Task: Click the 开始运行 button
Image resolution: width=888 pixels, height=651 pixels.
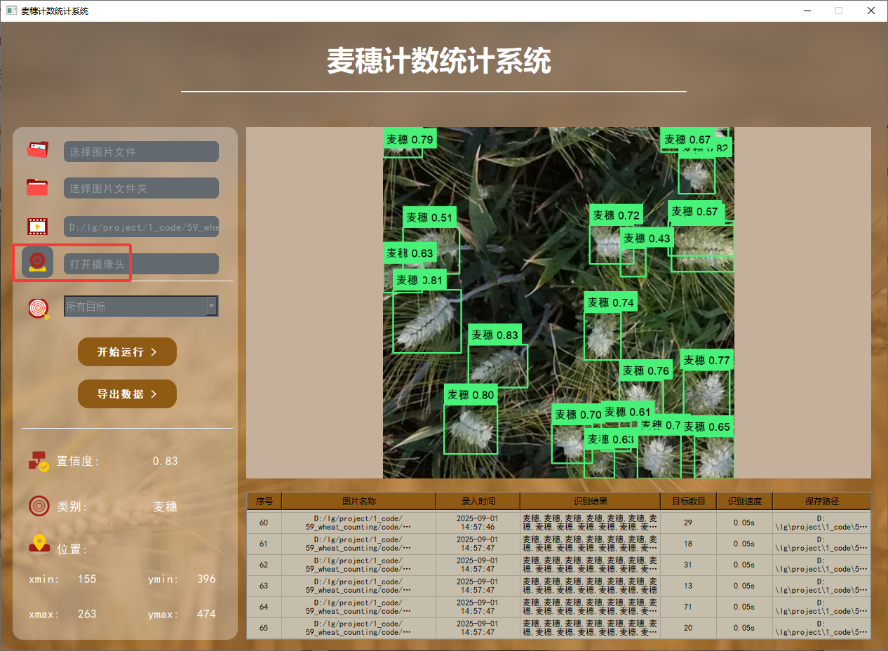Action: coord(127,351)
